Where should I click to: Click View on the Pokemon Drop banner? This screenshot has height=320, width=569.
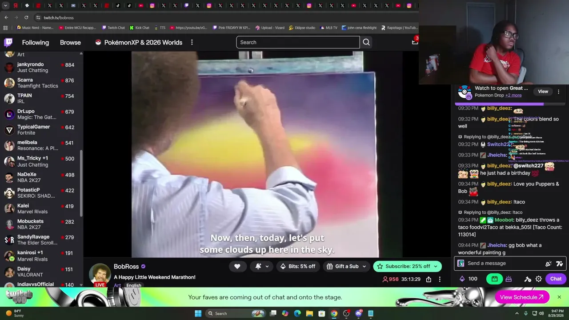click(x=543, y=92)
